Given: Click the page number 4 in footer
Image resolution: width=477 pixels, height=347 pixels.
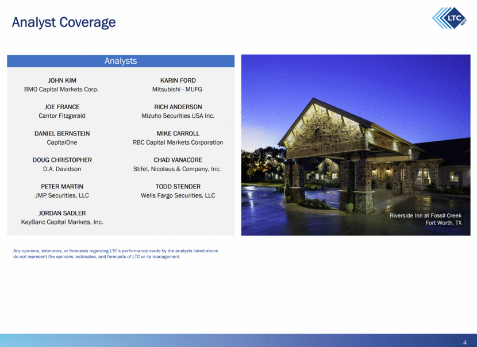Looking at the screenshot, I should click(464, 342).
